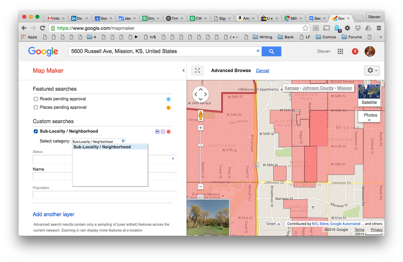Screen dimensions: 403x262
Task: Switch to the Timer tab
Action: click(x=174, y=18)
